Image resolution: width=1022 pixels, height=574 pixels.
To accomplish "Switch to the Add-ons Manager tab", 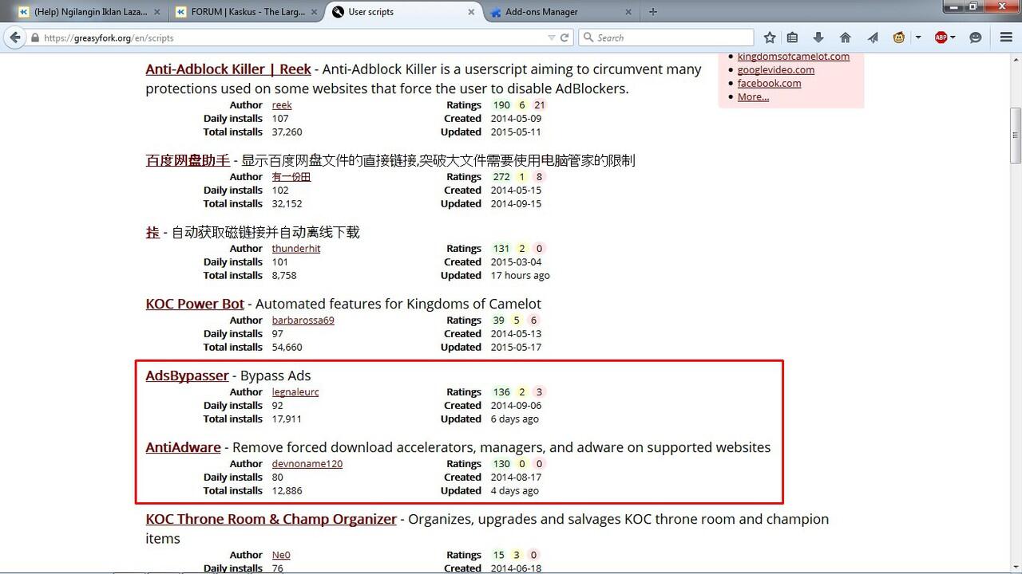I will coord(561,12).
